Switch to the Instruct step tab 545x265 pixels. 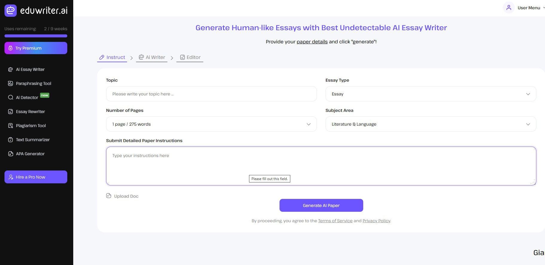pyautogui.click(x=112, y=57)
